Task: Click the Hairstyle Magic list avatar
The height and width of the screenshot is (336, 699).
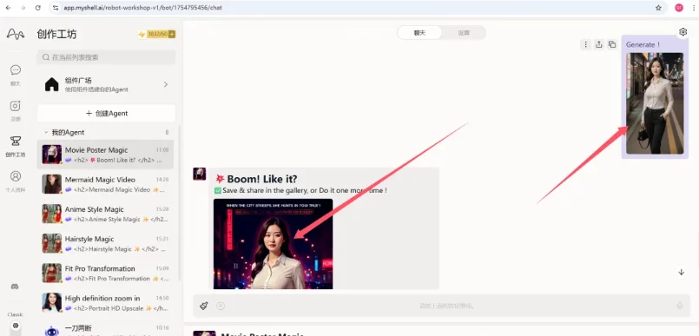Action: point(52,243)
